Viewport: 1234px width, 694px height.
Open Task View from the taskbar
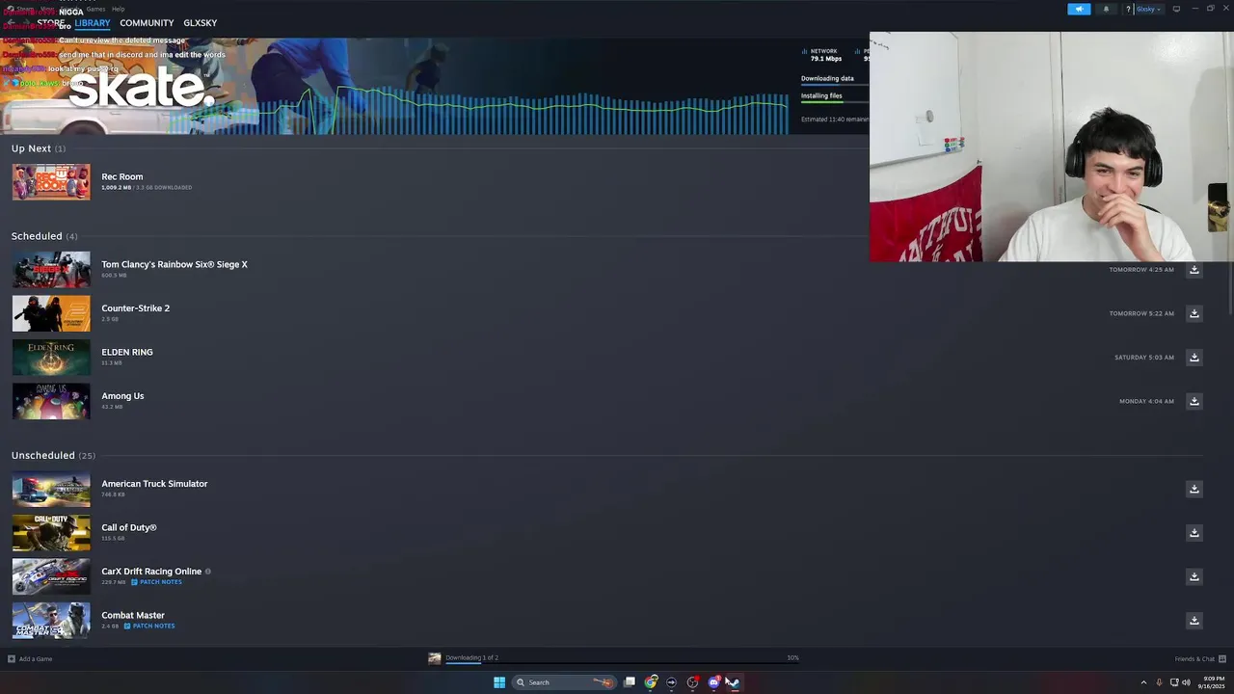pos(630,682)
